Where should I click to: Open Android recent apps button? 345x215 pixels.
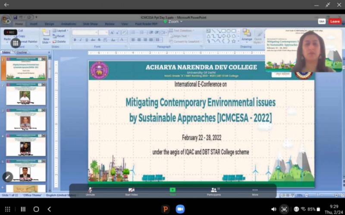click(23, 209)
